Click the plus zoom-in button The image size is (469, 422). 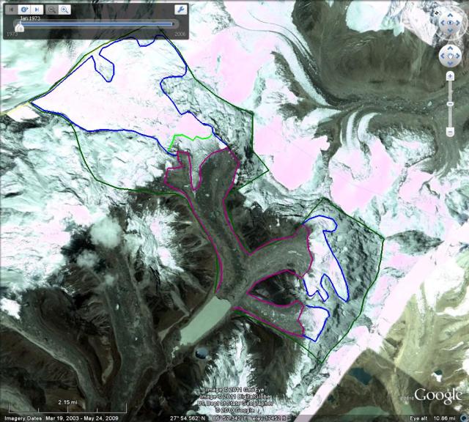[448, 76]
